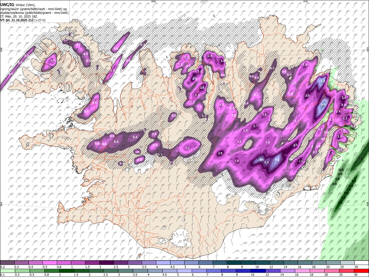The width and height of the screenshot is (369, 277).
Task: Click the '15W' longitude label
Action: (305, 1)
